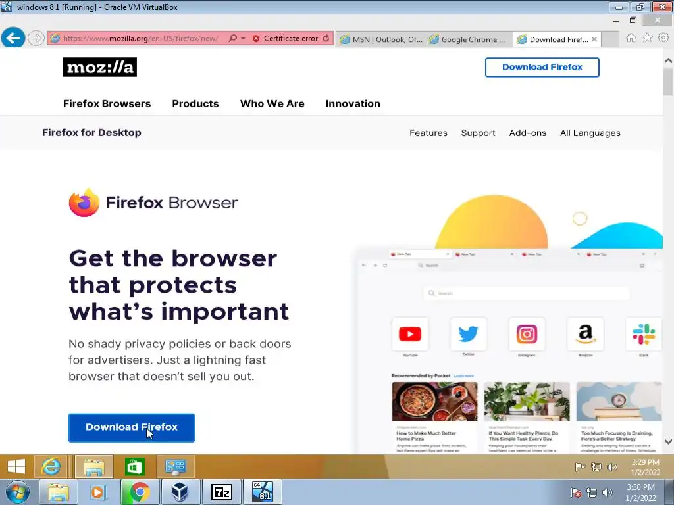Image resolution: width=674 pixels, height=505 pixels.
Task: Close the Download Firefox tab
Action: 594,39
